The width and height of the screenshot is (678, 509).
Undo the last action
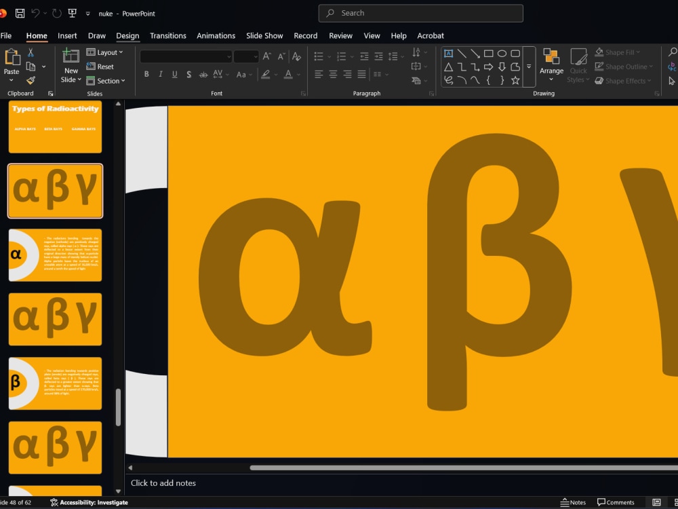click(x=35, y=14)
